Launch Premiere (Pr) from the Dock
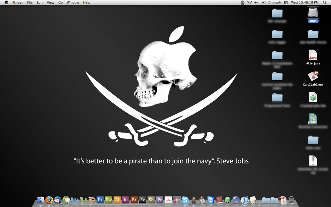The image size is (331, 207). coord(159,200)
